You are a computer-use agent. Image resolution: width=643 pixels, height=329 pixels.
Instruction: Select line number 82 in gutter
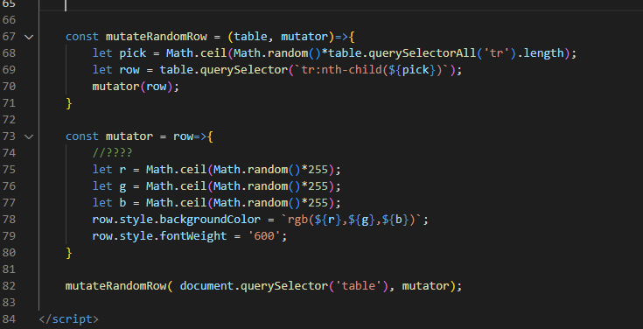point(9,286)
